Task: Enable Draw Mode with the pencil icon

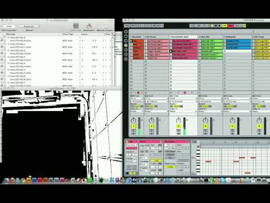Action: click(x=244, y=25)
